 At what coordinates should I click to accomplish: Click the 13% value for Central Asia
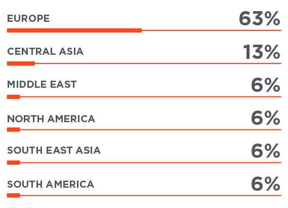pos(262,52)
